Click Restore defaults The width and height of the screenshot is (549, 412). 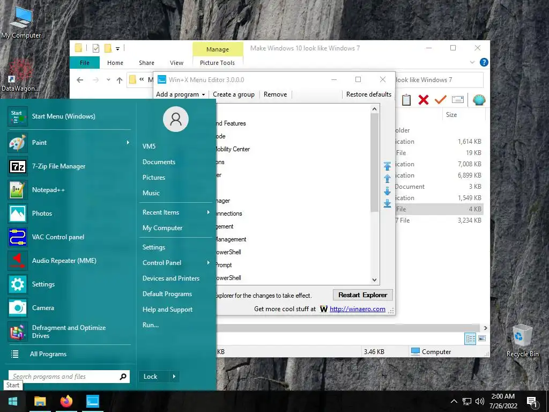[x=369, y=94]
